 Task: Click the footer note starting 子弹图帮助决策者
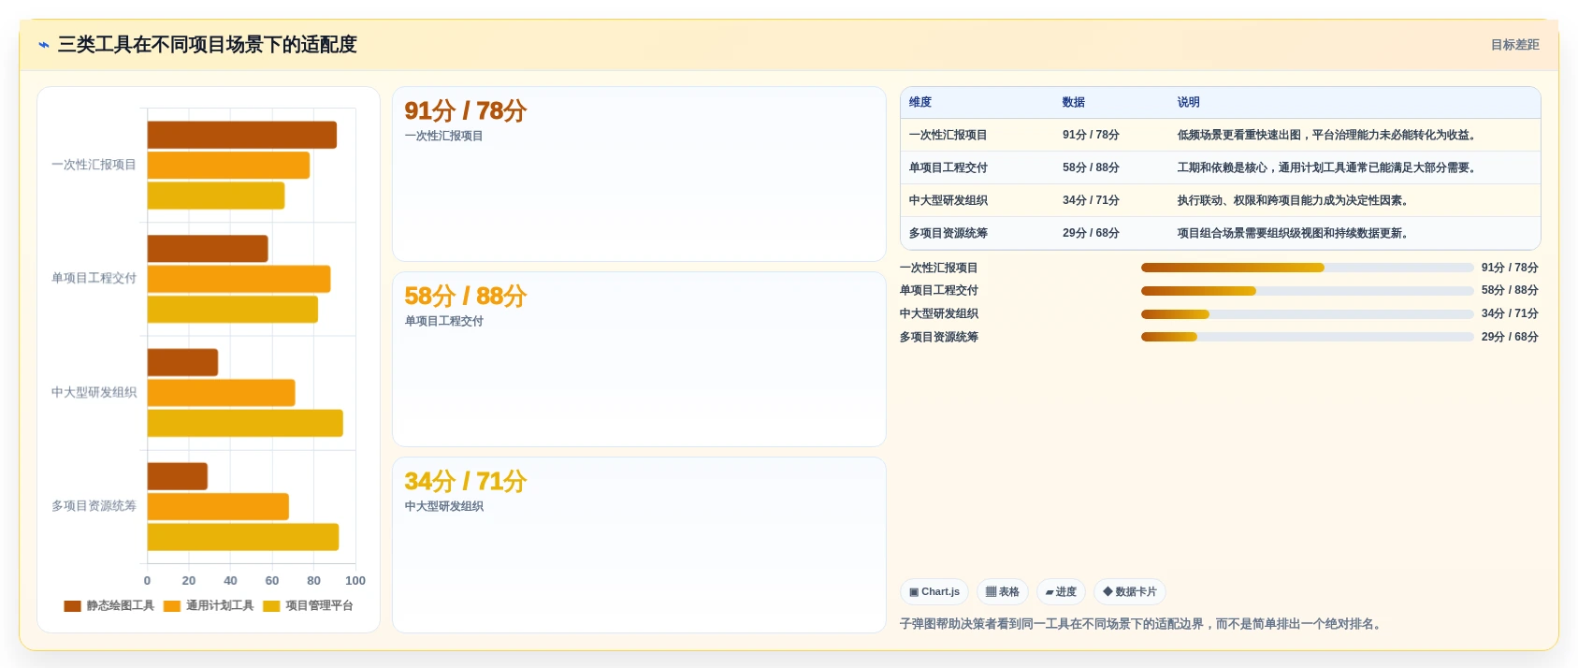1143,624
